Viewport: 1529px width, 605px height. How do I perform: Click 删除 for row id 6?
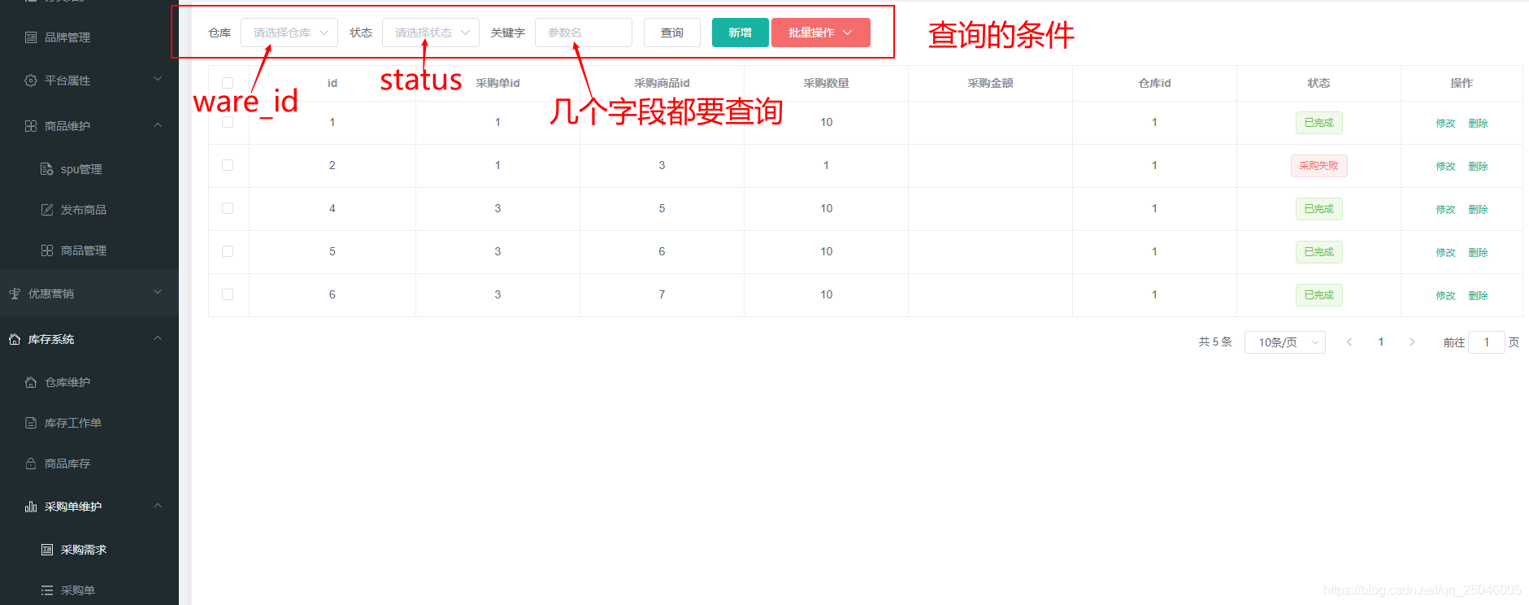tap(1478, 296)
